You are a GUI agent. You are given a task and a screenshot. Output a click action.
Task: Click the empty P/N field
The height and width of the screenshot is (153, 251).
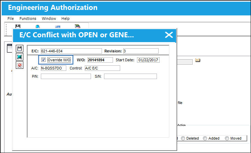tap(66, 76)
